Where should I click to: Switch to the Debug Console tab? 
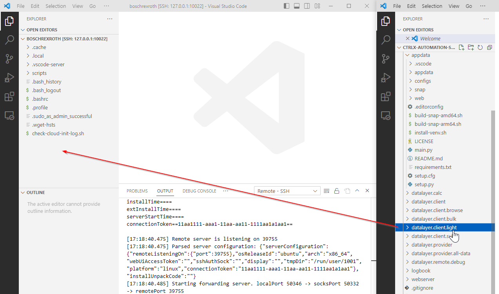pos(199,191)
